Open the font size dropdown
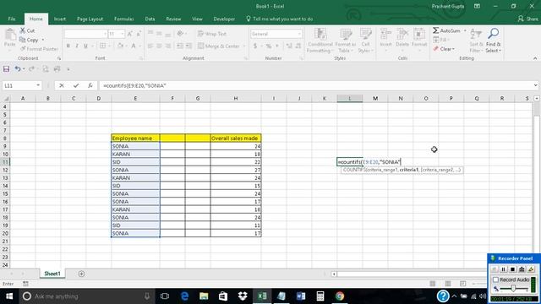Image resolution: width=541 pixels, height=304 pixels. point(122,34)
